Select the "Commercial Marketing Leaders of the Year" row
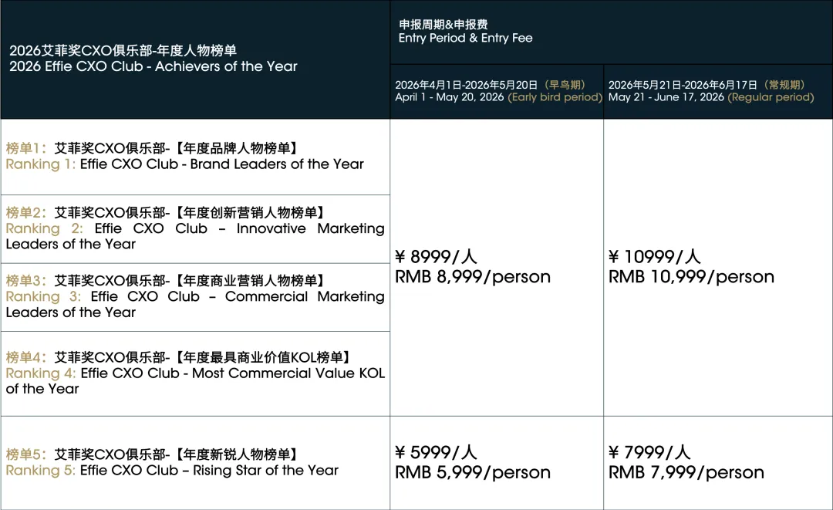Image resolution: width=833 pixels, height=510 pixels. click(x=194, y=296)
